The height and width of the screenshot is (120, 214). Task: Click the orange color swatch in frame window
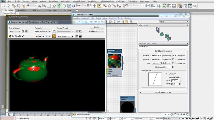click(54, 36)
